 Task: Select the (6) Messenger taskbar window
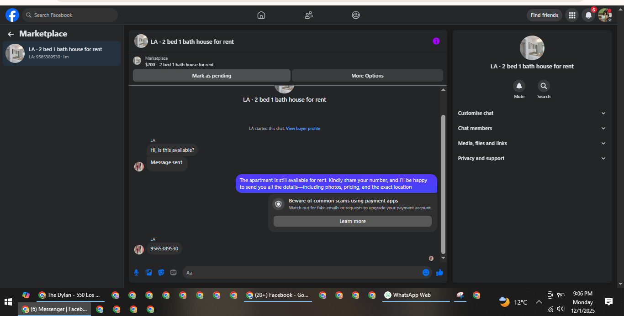point(54,309)
